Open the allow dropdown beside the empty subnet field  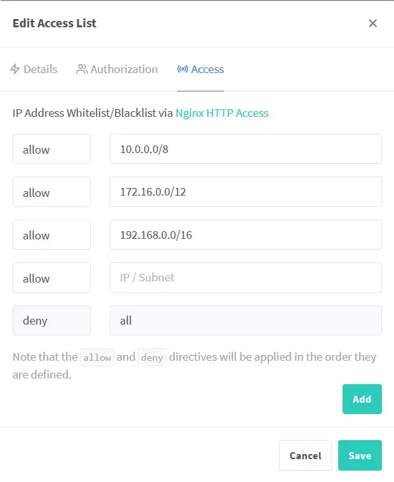[51, 278]
